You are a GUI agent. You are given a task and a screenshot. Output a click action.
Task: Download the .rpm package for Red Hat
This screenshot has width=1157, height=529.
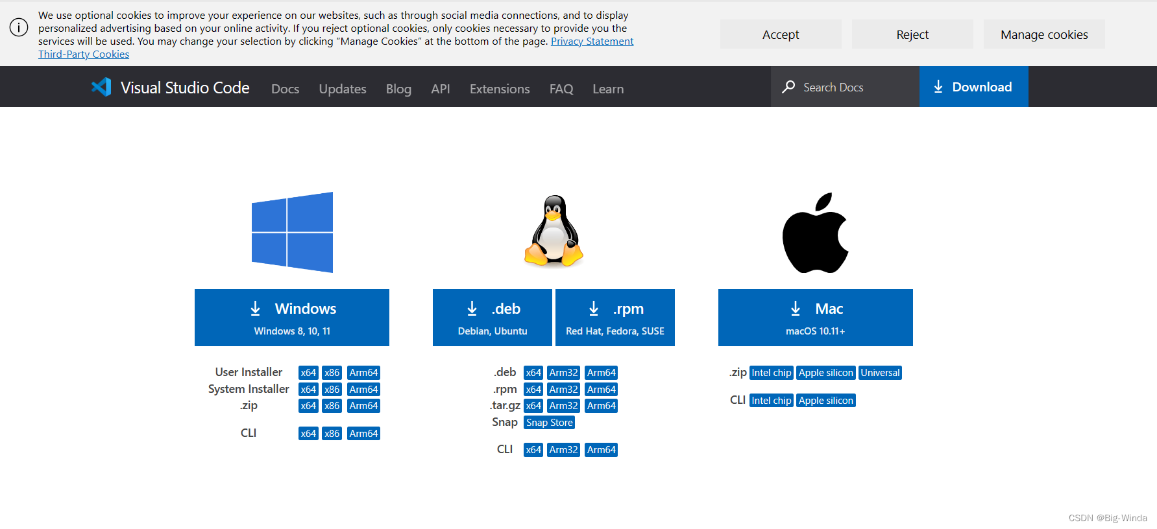[615, 318]
